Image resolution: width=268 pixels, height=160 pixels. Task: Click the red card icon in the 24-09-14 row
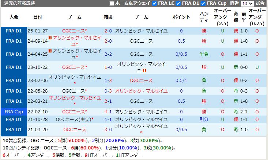[x=50, y=38]
